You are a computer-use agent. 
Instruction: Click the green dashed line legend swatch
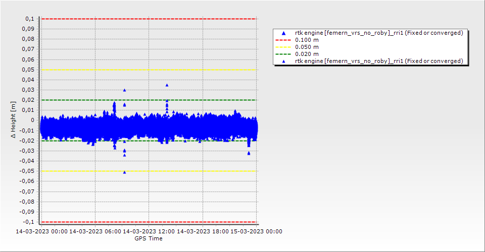(x=283, y=54)
